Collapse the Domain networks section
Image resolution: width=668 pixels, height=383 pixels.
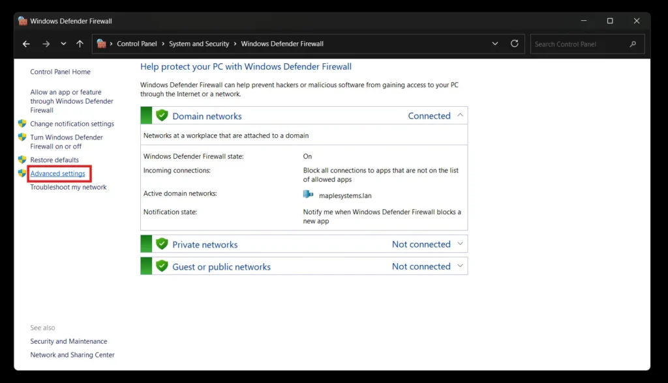[x=460, y=115]
